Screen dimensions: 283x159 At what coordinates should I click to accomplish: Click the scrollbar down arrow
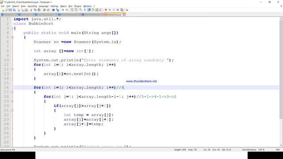tap(281, 145)
